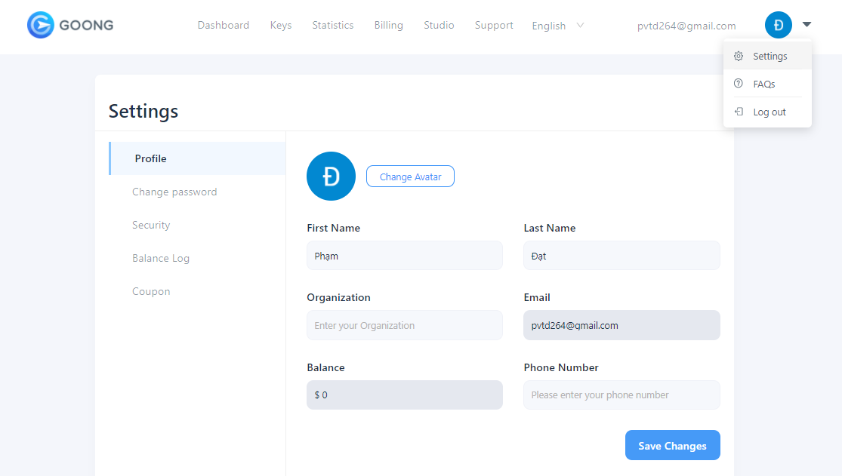
Task: Open the Dashboard nav item
Action: click(223, 26)
